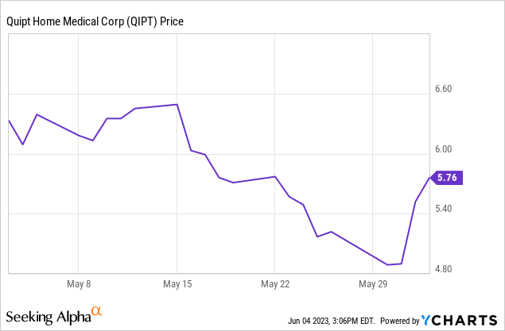Image resolution: width=505 pixels, height=331 pixels.
Task: Click the YCharts logo
Action: tap(460, 320)
